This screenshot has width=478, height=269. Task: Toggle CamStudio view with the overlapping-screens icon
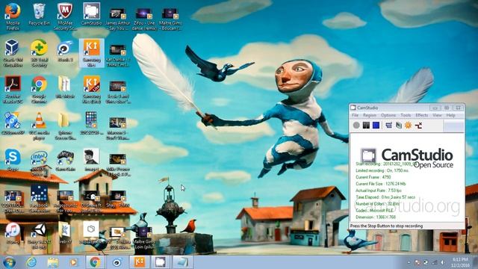[388, 125]
